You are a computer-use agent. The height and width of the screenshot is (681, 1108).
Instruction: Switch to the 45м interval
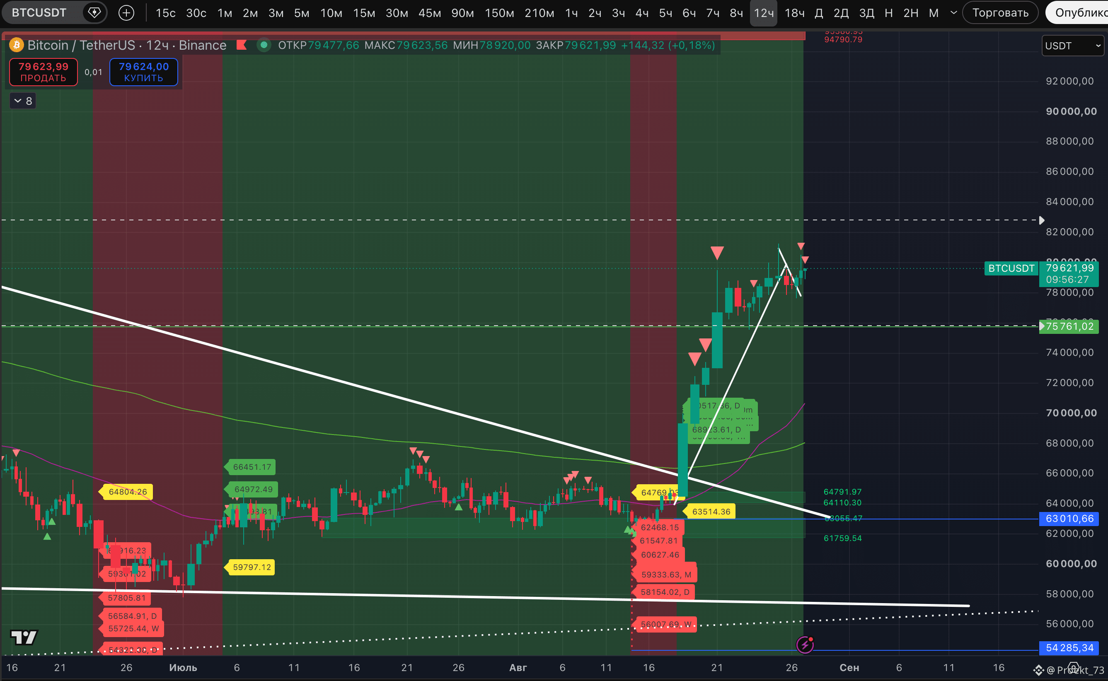coord(430,13)
